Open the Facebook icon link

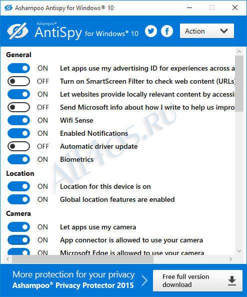[x=167, y=31]
